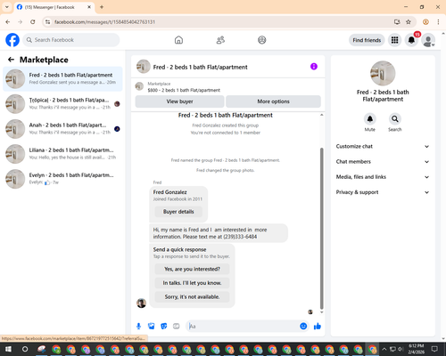The height and width of the screenshot is (356, 446).
Task: Search in conversation with magnifier icon
Action: [395, 119]
